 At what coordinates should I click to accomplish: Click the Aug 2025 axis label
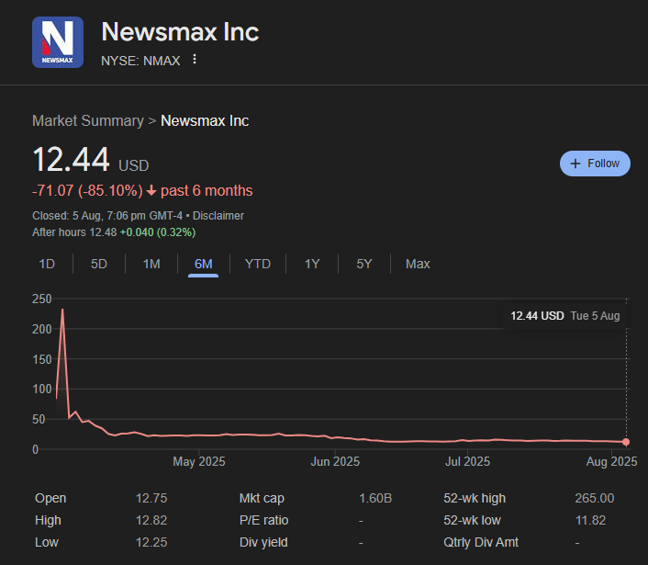click(611, 461)
